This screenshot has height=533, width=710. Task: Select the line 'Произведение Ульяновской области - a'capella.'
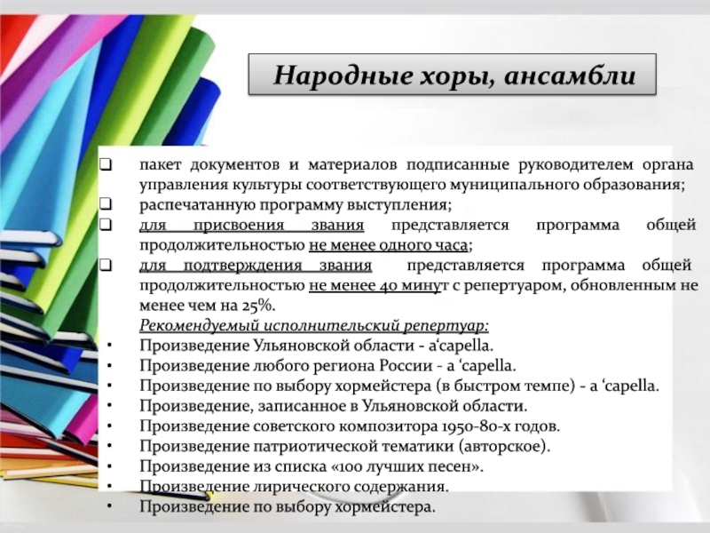click(x=316, y=346)
